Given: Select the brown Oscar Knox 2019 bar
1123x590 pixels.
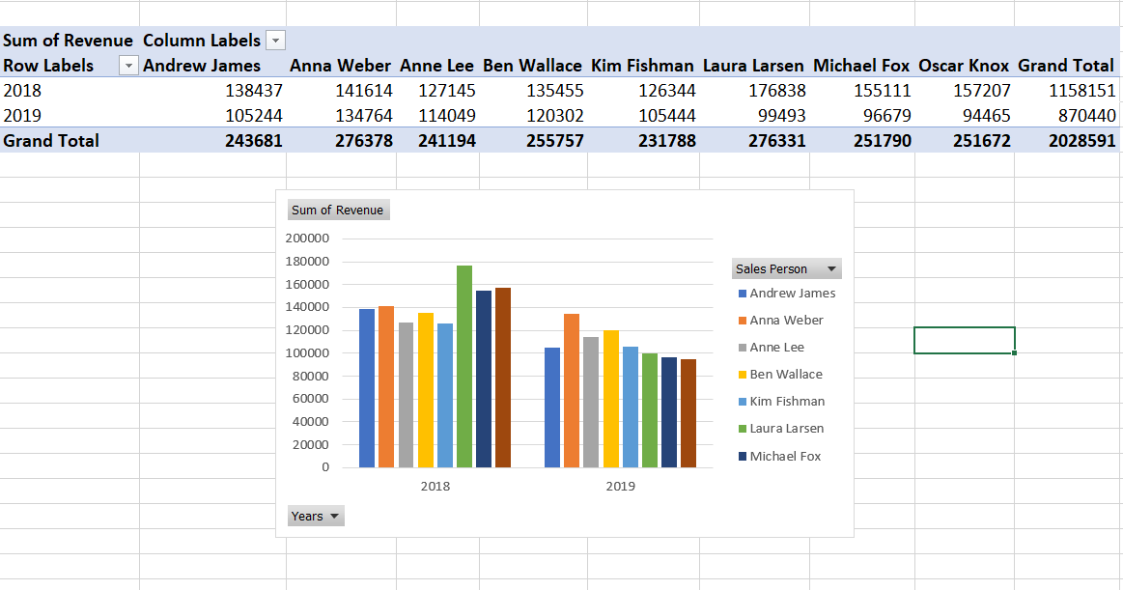Looking at the screenshot, I should coord(688,414).
